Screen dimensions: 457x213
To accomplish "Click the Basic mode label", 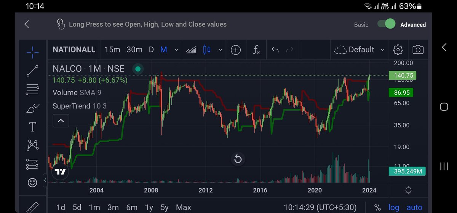I will pos(361,25).
